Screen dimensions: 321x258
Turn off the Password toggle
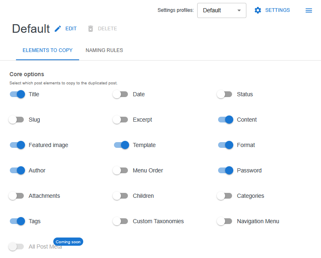pos(225,170)
